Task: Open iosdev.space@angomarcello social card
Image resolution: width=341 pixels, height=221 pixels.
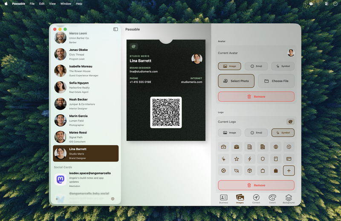Action: click(86, 179)
